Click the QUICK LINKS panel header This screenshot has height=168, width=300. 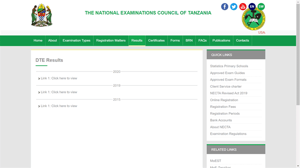point(236,55)
